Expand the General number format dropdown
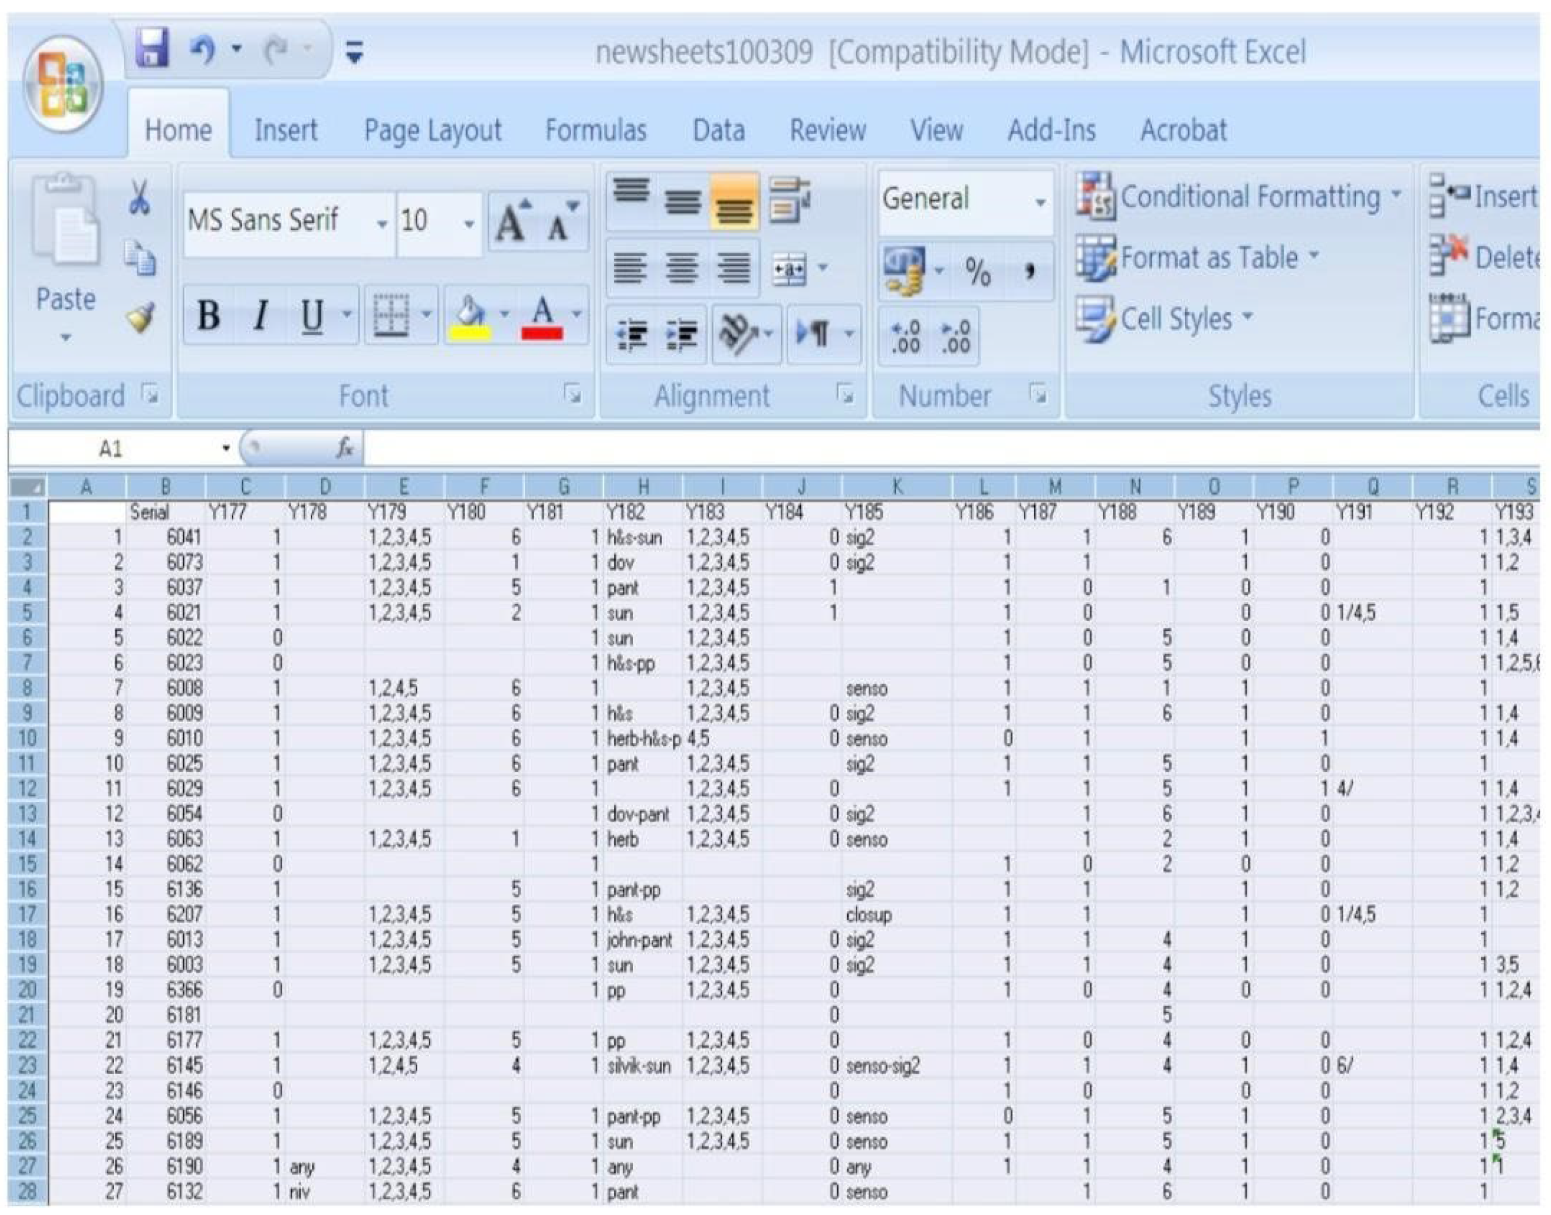This screenshot has width=1551, height=1215. coord(1040,202)
